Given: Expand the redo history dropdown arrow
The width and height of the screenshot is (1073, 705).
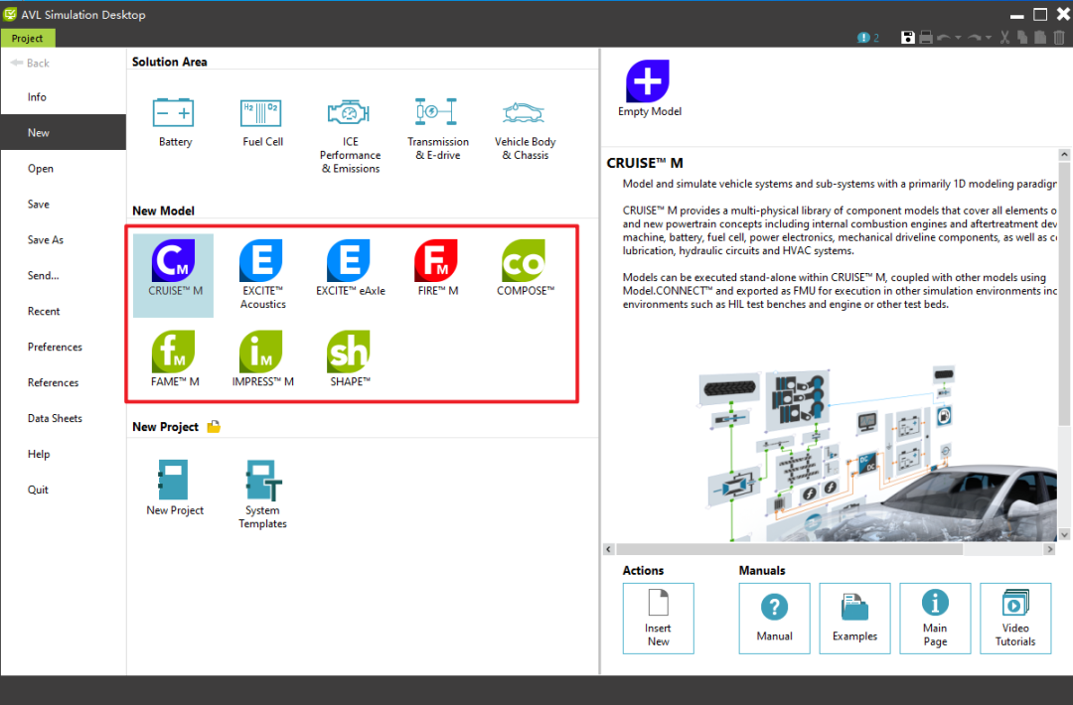Looking at the screenshot, I should tap(987, 38).
